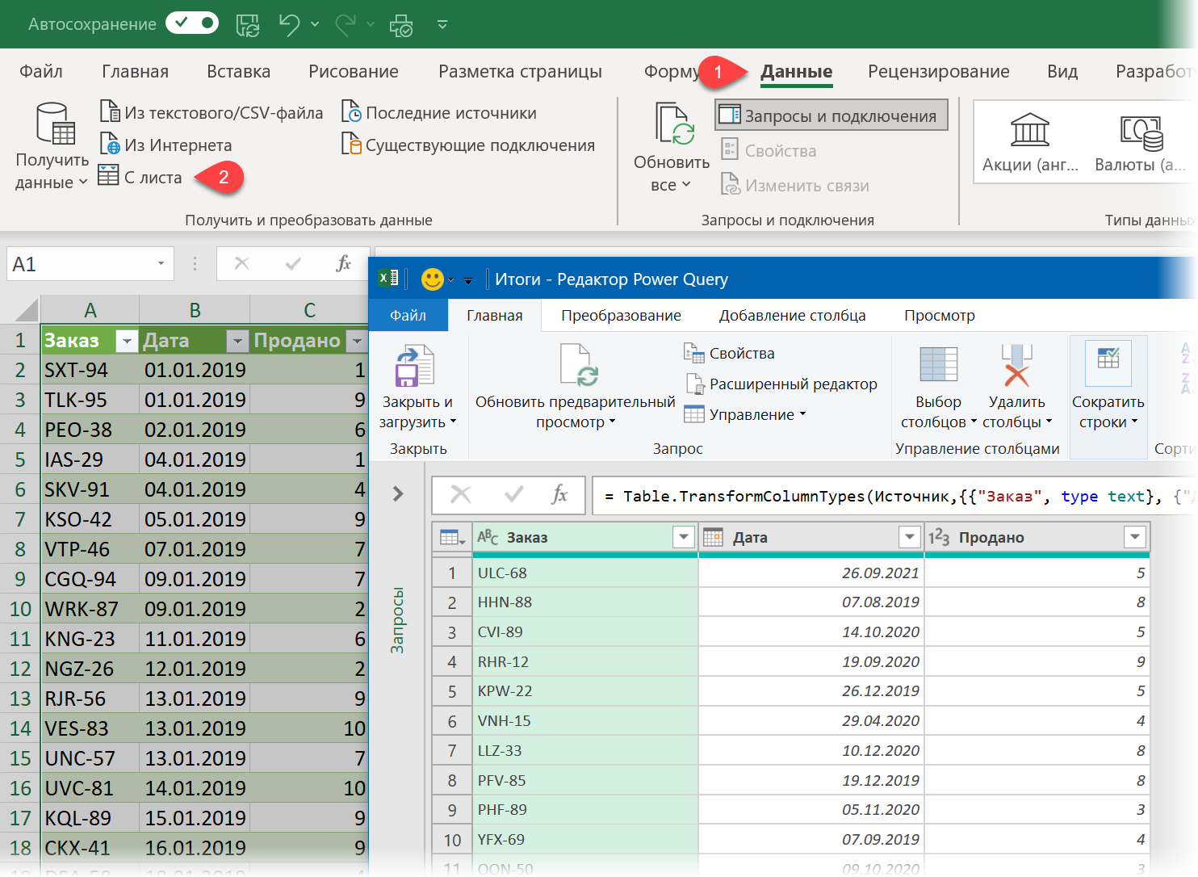The height and width of the screenshot is (877, 1198).
Task: Click the ULC-68 cell in Power Query
Action: click(x=584, y=573)
